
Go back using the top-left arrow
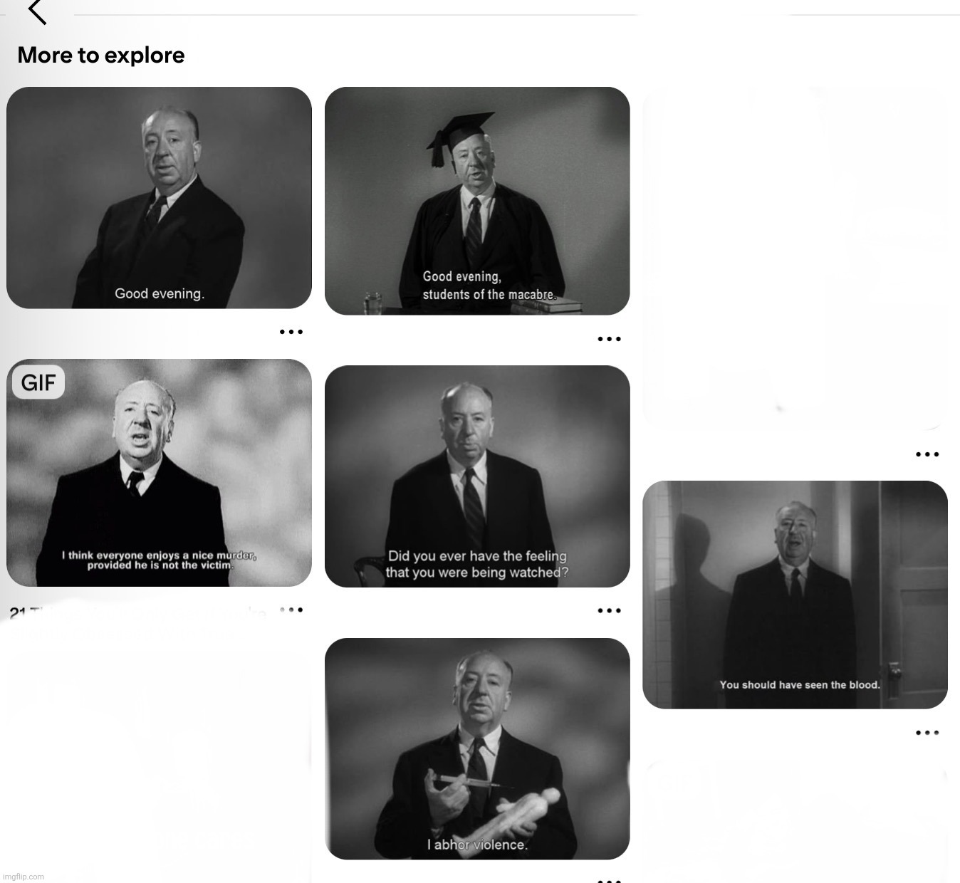point(37,11)
